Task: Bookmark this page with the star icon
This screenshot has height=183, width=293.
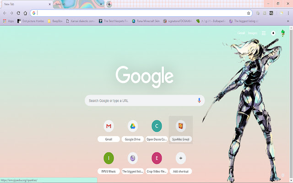Action: click(x=248, y=13)
